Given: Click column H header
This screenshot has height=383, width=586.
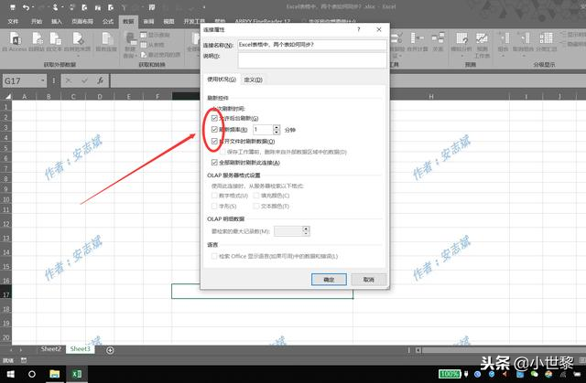Looking at the screenshot, I should coord(431,97).
